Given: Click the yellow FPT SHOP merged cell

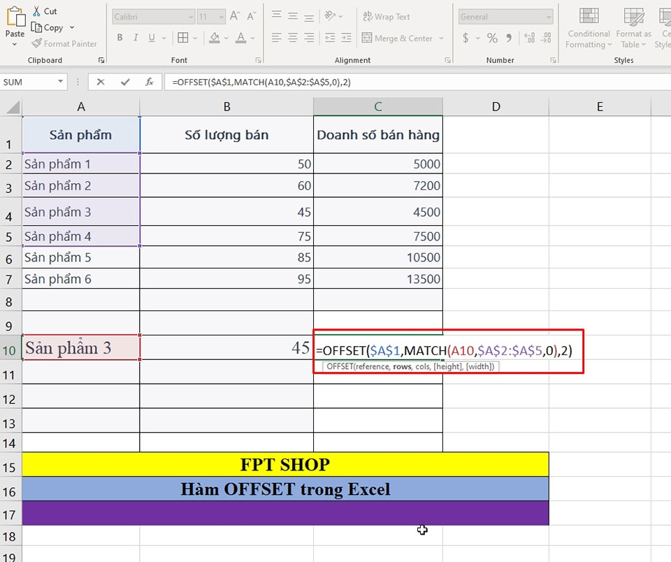Looking at the screenshot, I should (285, 464).
